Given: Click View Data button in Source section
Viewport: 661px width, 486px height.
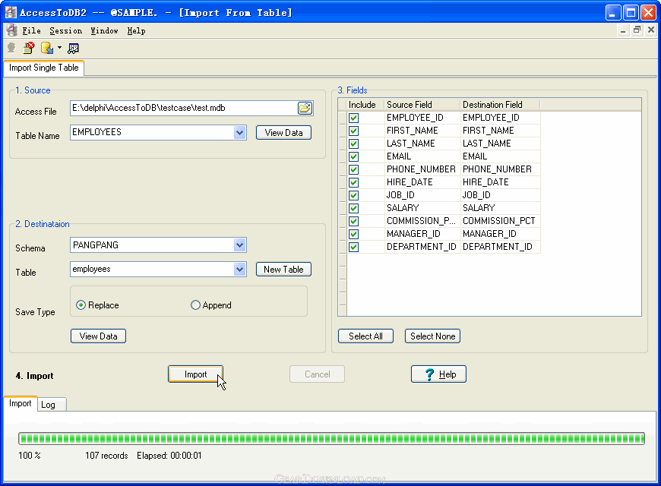Looking at the screenshot, I should tap(283, 133).
